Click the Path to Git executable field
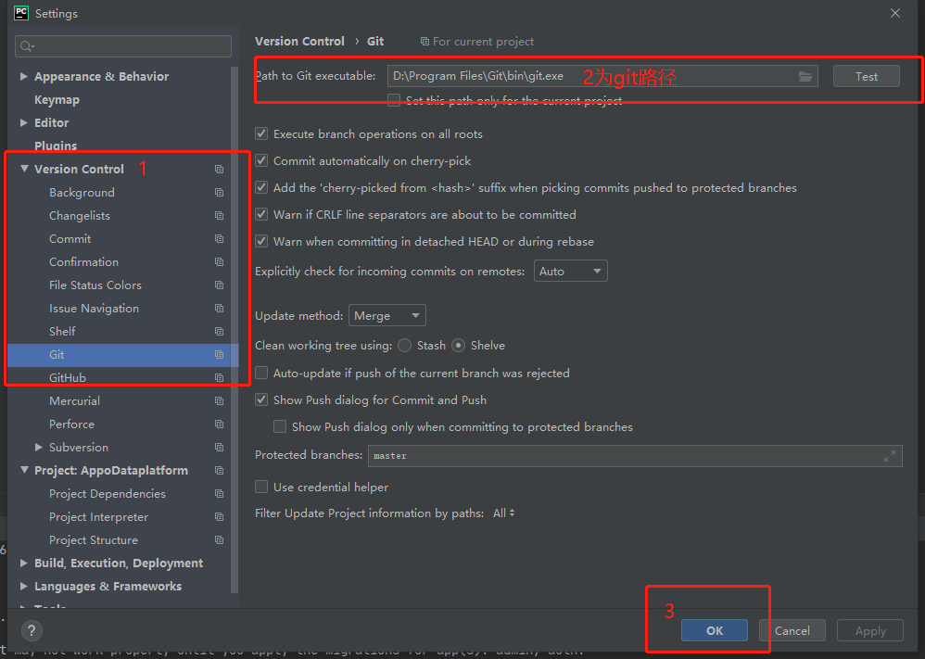The image size is (925, 659). (x=602, y=76)
